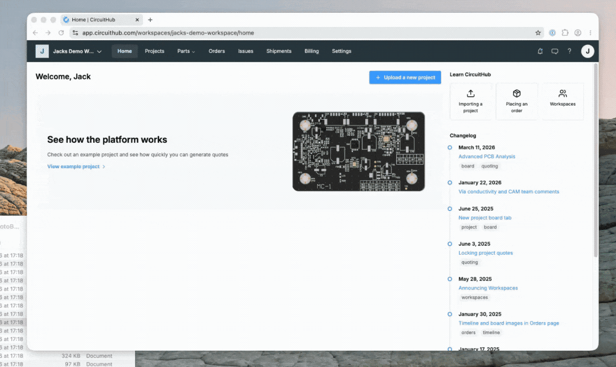Open New project board tab changelog link
Screen dimensions: 616x367
(484, 218)
